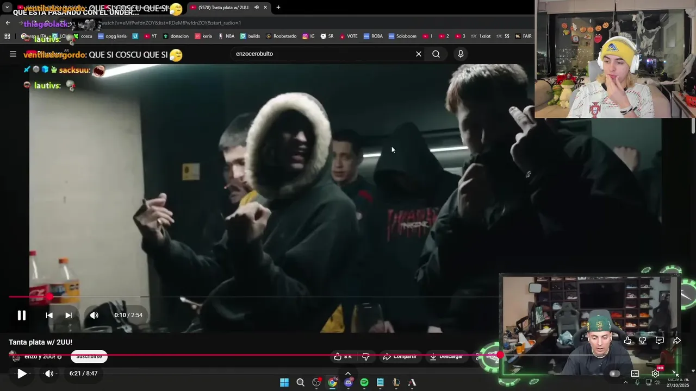Open the Roobetardo bookmark
The width and height of the screenshot is (696, 391).
281,36
